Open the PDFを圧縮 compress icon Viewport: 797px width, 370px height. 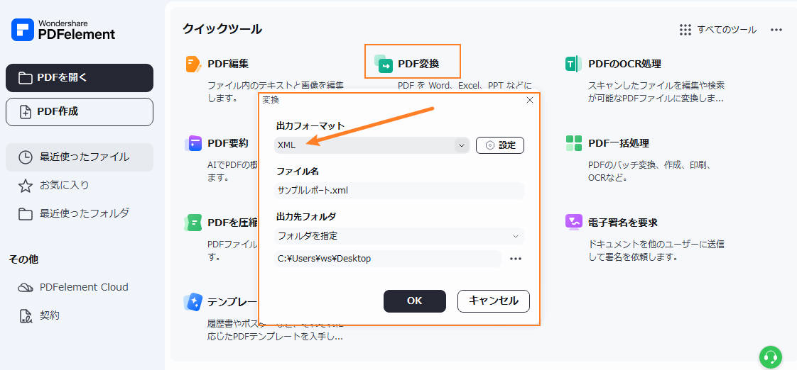click(193, 223)
